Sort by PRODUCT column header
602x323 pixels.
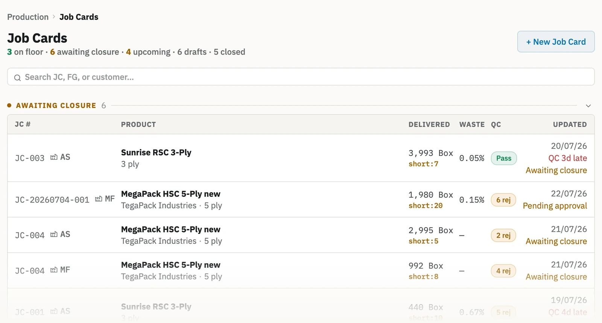point(138,124)
